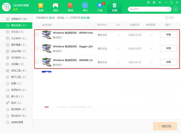Click install date 2020-10-27 in EPSON row

tap(135, 35)
